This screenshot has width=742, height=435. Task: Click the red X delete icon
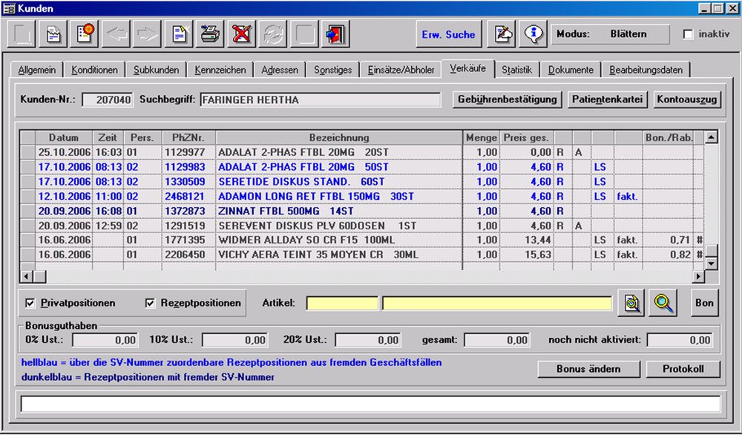[241, 34]
